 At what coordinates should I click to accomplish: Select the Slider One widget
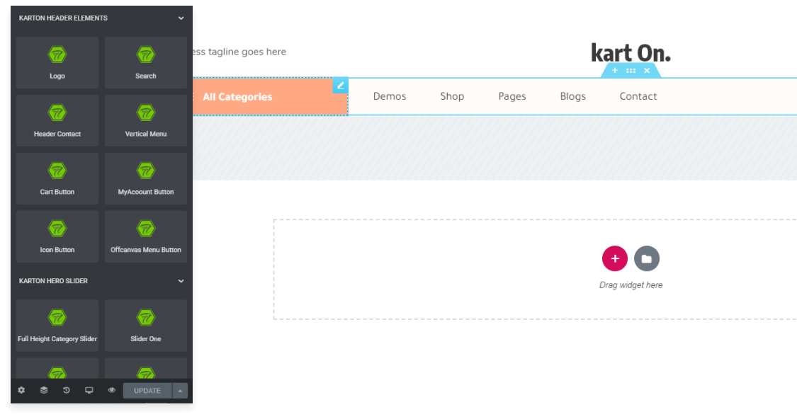click(146, 326)
